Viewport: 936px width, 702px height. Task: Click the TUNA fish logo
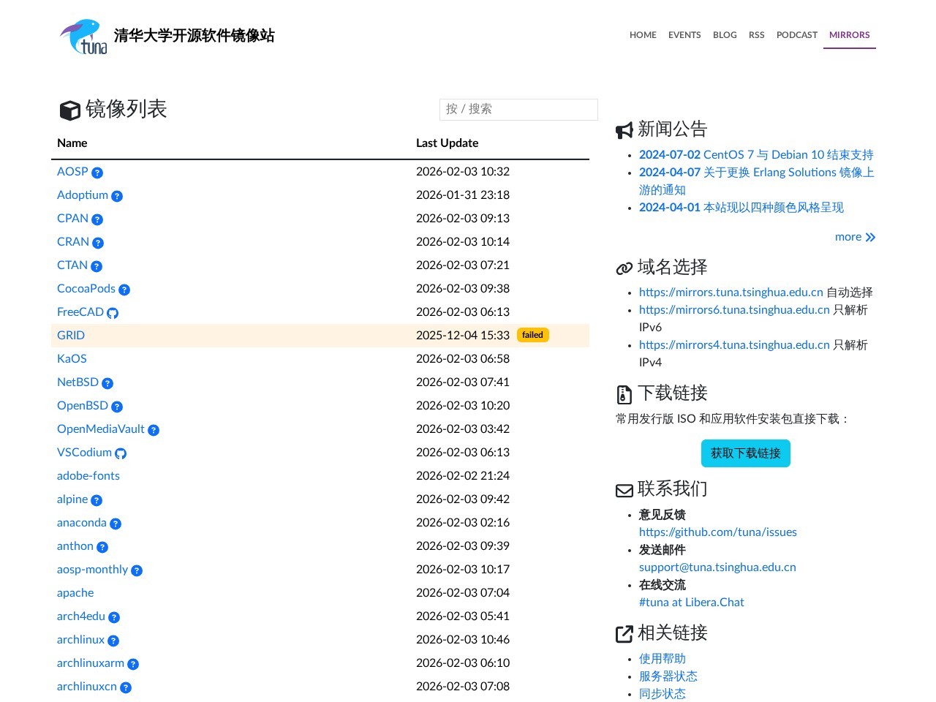(83, 36)
